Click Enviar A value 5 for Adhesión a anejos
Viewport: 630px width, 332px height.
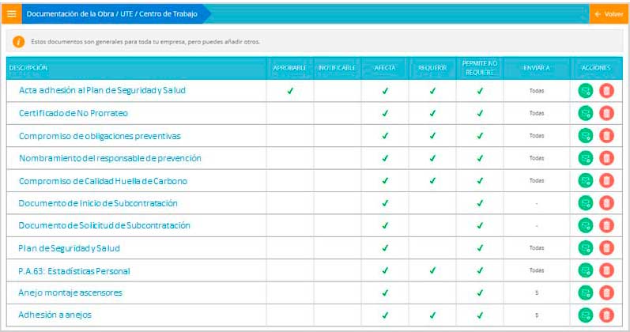[537, 315]
